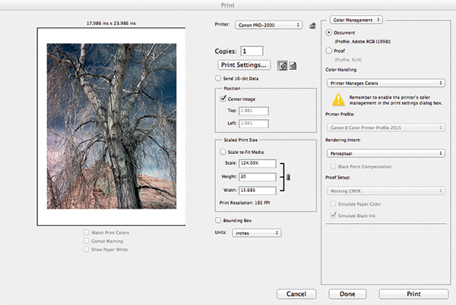
Task: Uncheck Center Image checkbox
Action: 223,99
